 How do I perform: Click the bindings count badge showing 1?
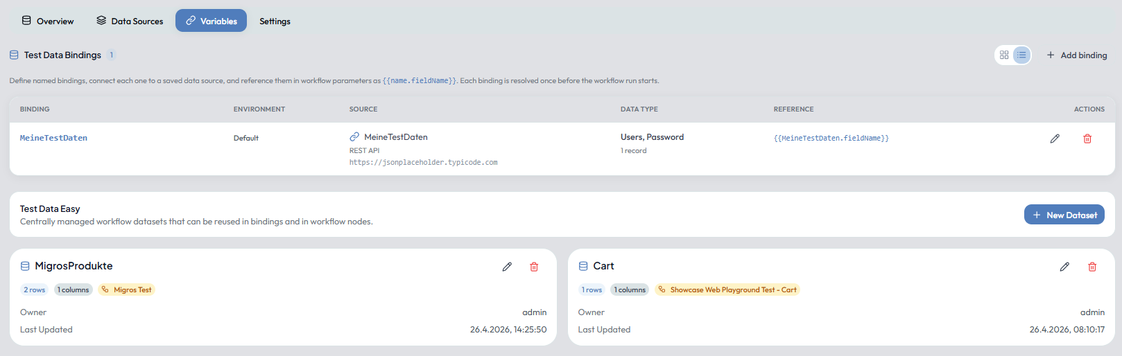point(111,55)
